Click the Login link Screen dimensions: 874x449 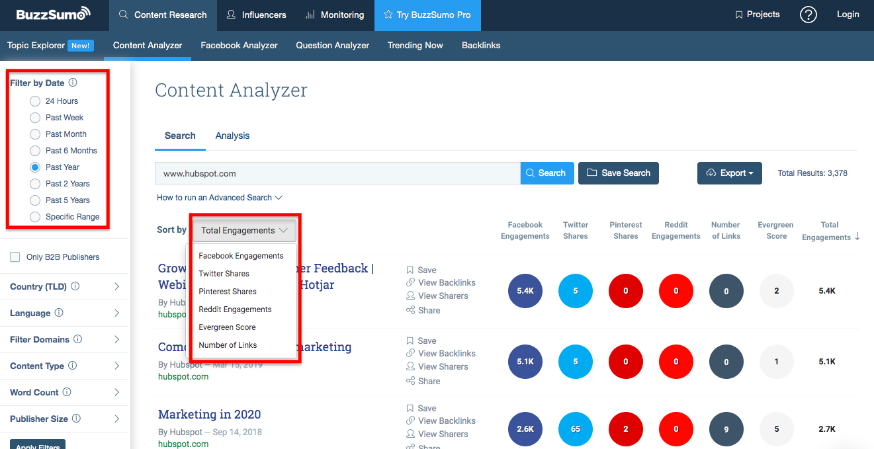(x=848, y=15)
